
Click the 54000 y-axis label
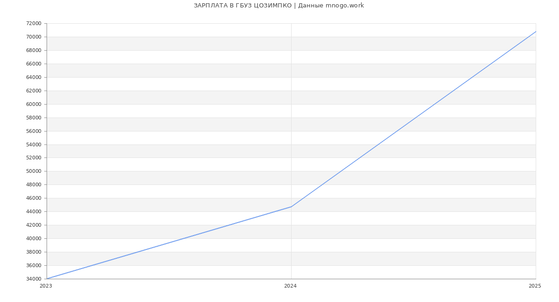click(x=34, y=145)
